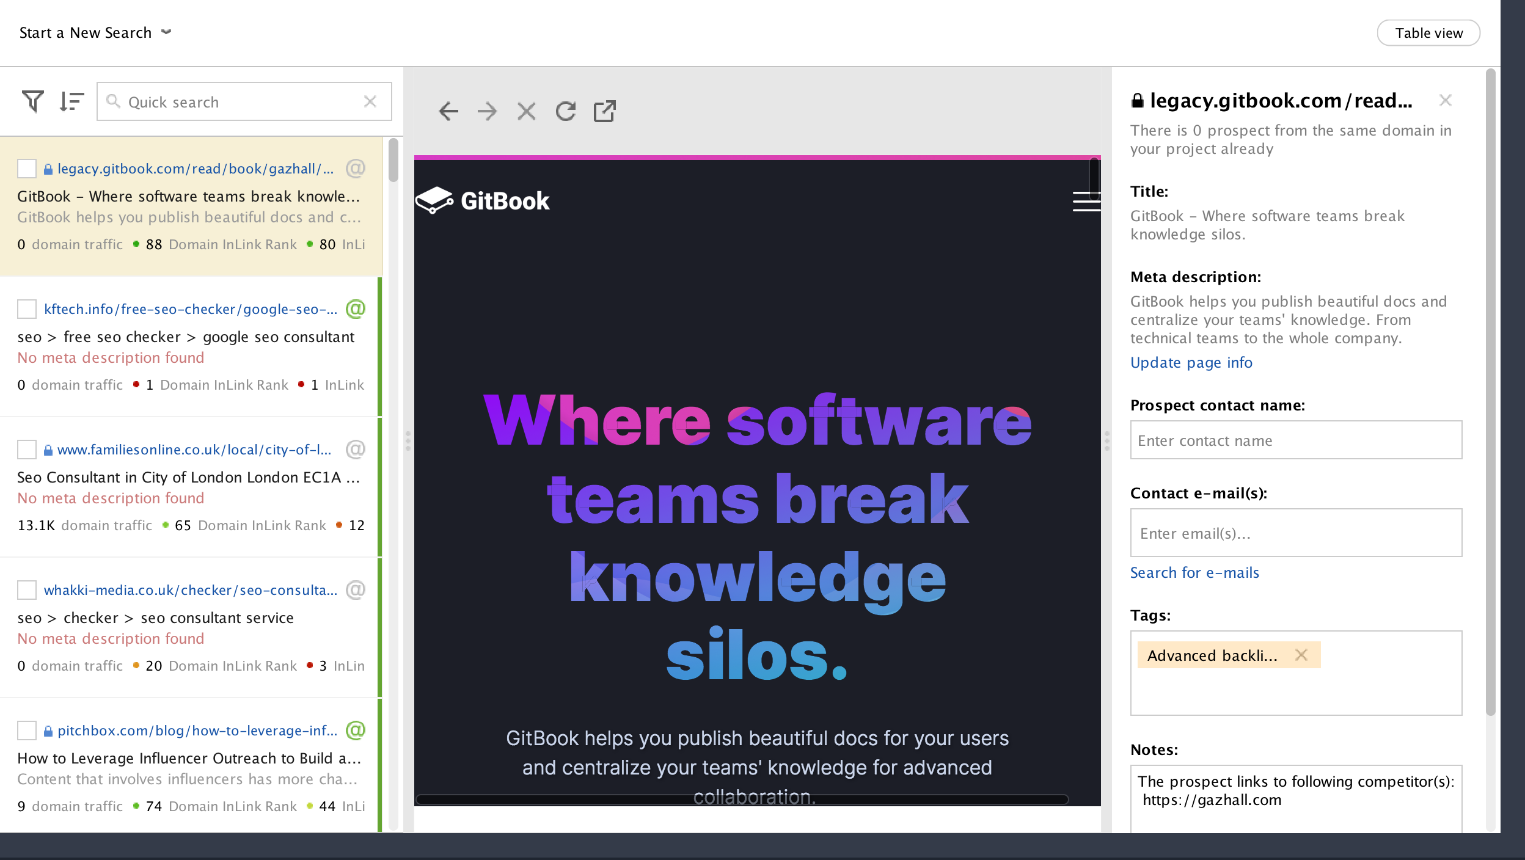This screenshot has width=1525, height=860.
Task: Open the sort order icon
Action: pyautogui.click(x=71, y=101)
